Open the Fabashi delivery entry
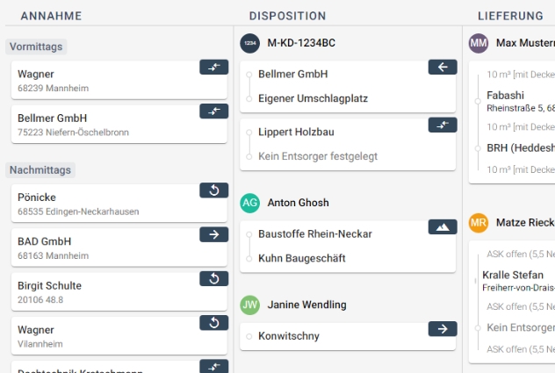Screen dimensions: 555x373 coord(506,96)
